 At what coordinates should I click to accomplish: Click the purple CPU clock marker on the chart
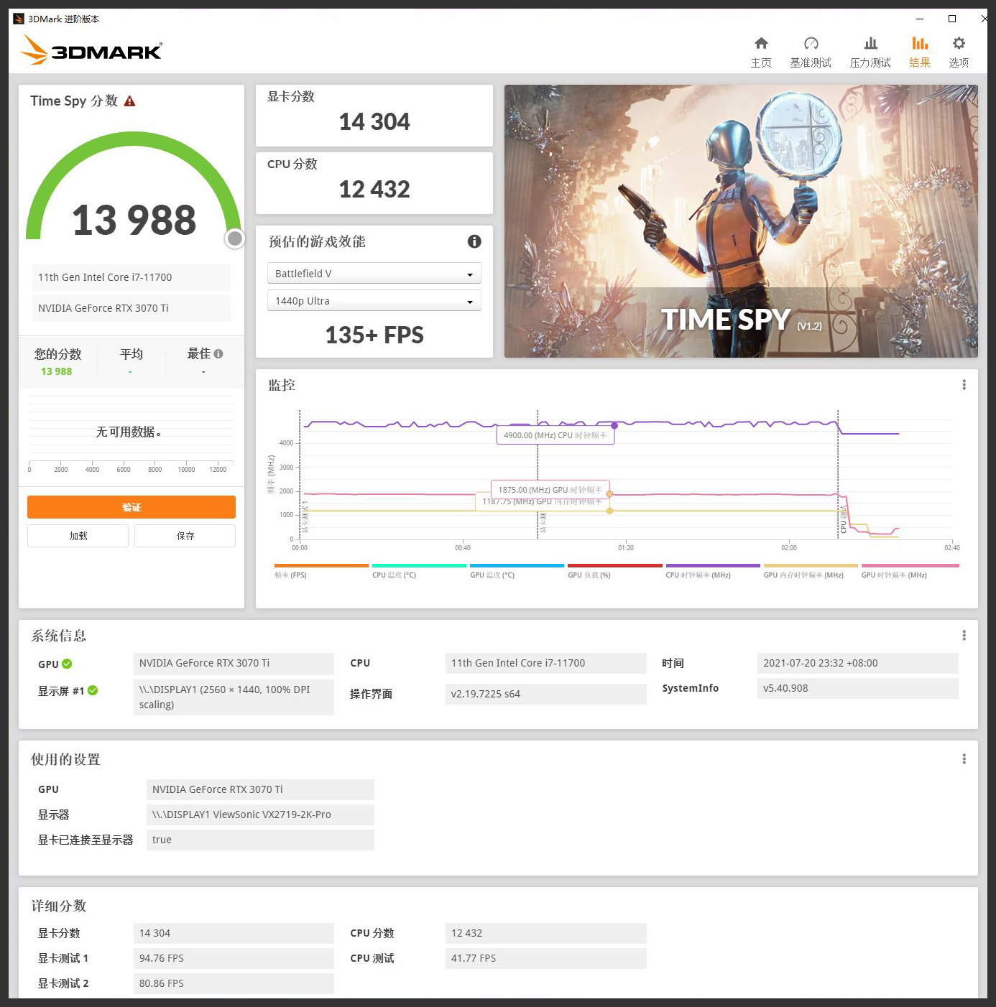614,426
